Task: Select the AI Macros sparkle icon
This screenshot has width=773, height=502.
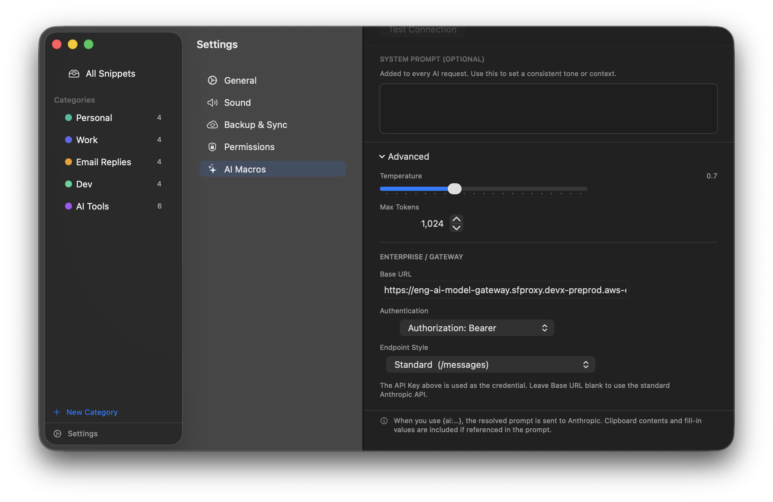Action: coord(212,169)
